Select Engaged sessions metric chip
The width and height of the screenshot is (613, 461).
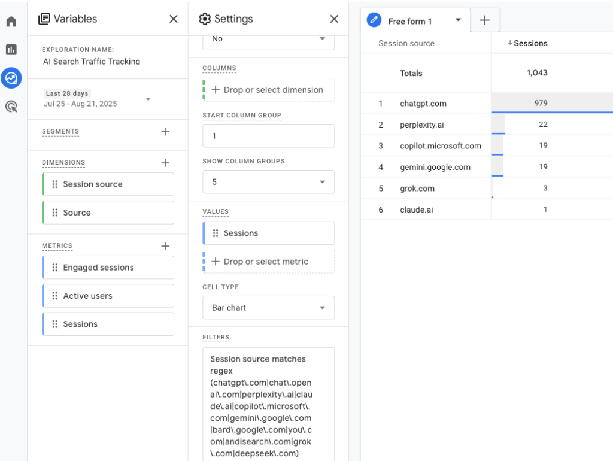click(108, 268)
